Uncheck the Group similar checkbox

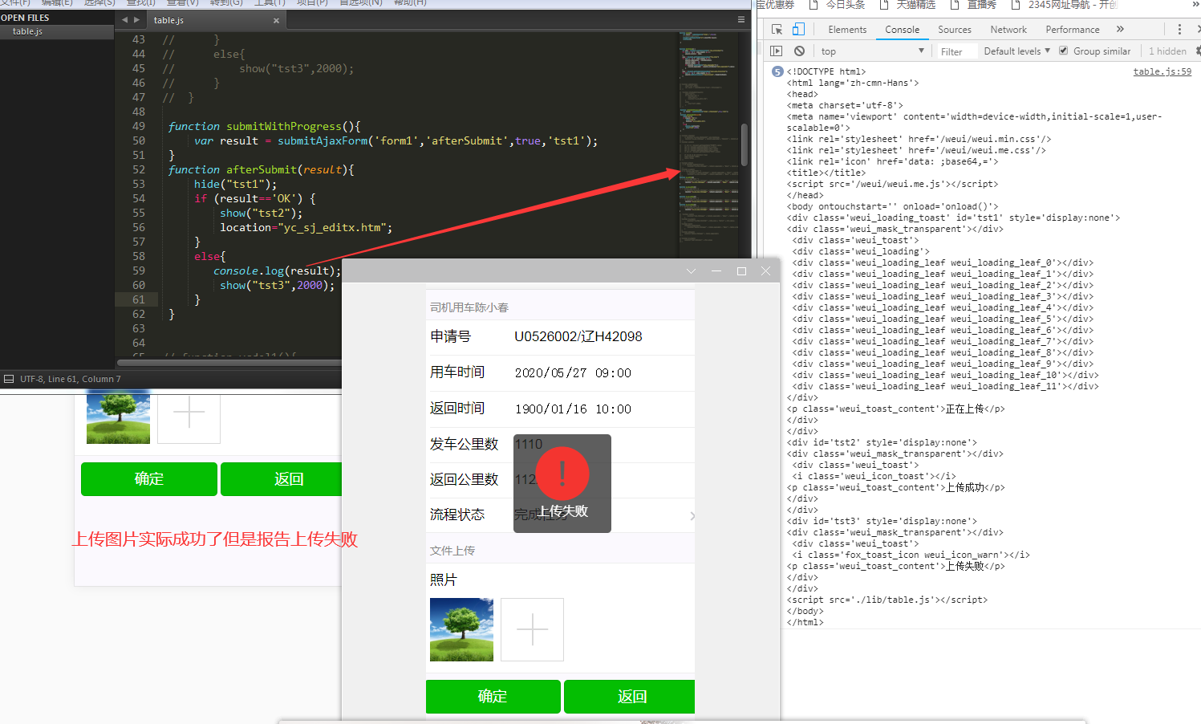(1064, 51)
